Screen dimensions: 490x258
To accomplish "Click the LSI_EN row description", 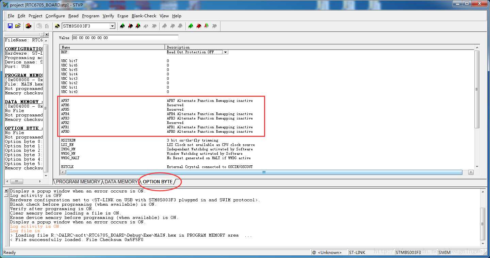I will [x=211, y=145].
